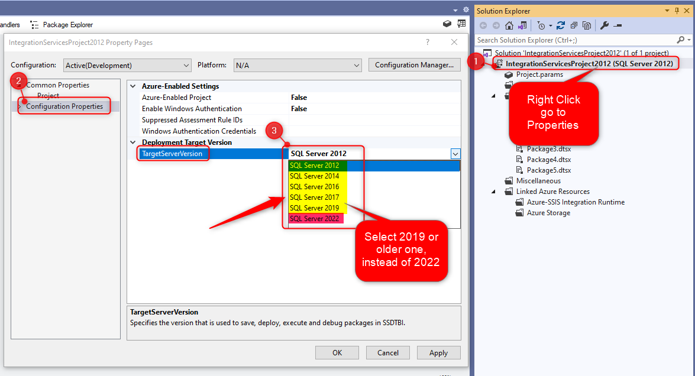Image resolution: width=695 pixels, height=376 pixels.
Task: Open the small dropdown arrow beside the gear
Action: point(455,9)
